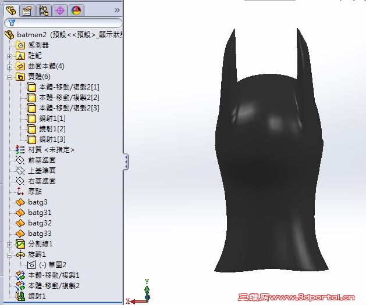
Task: Click the 曲面本體(4) folder icon
Action: pos(20,66)
